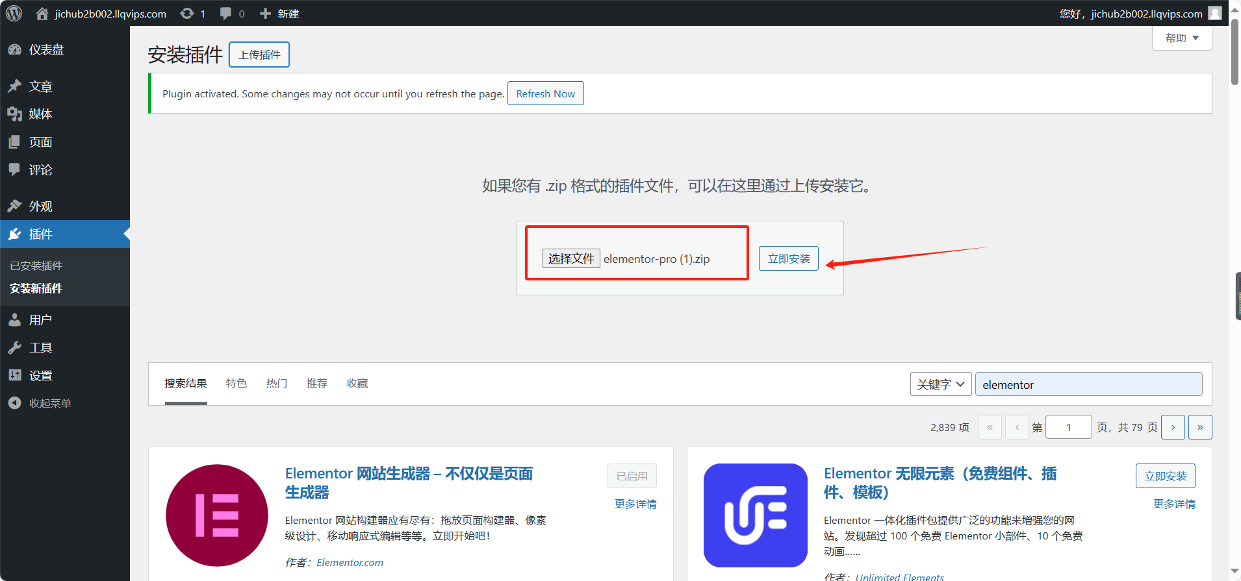Click the 新建 text in admin bar

coord(288,14)
